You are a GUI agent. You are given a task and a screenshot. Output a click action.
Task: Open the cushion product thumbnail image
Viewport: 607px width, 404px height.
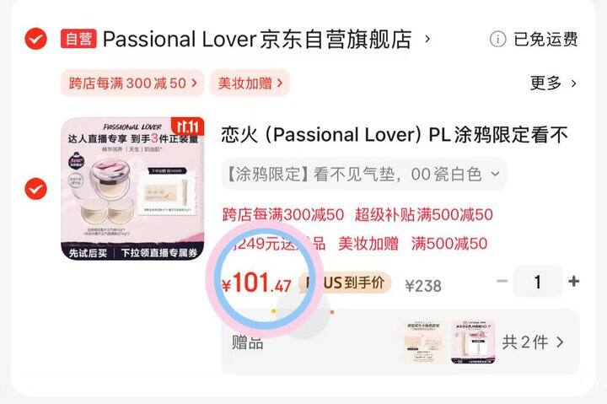pyautogui.click(x=132, y=189)
